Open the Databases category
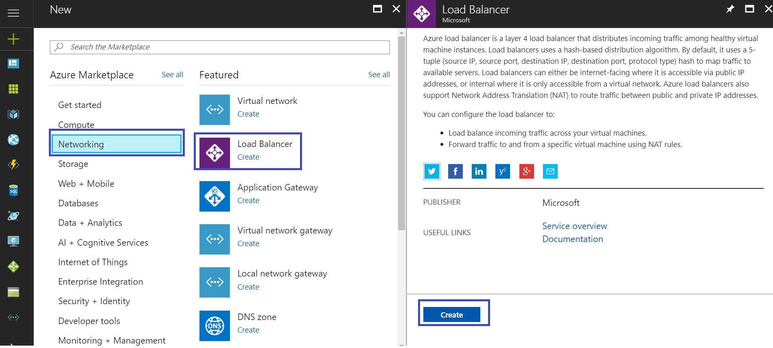773x348 pixels. click(78, 203)
